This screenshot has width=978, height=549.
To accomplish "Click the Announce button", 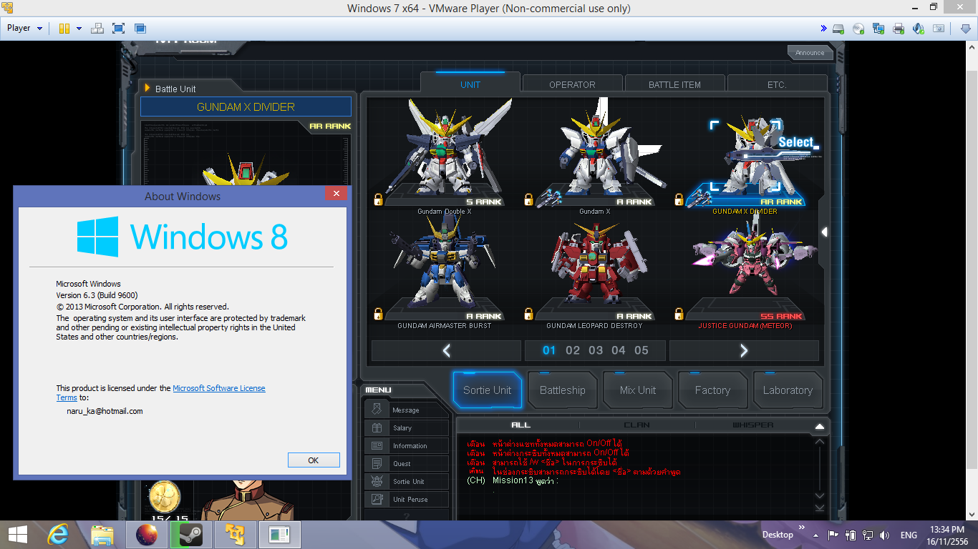I will point(810,52).
